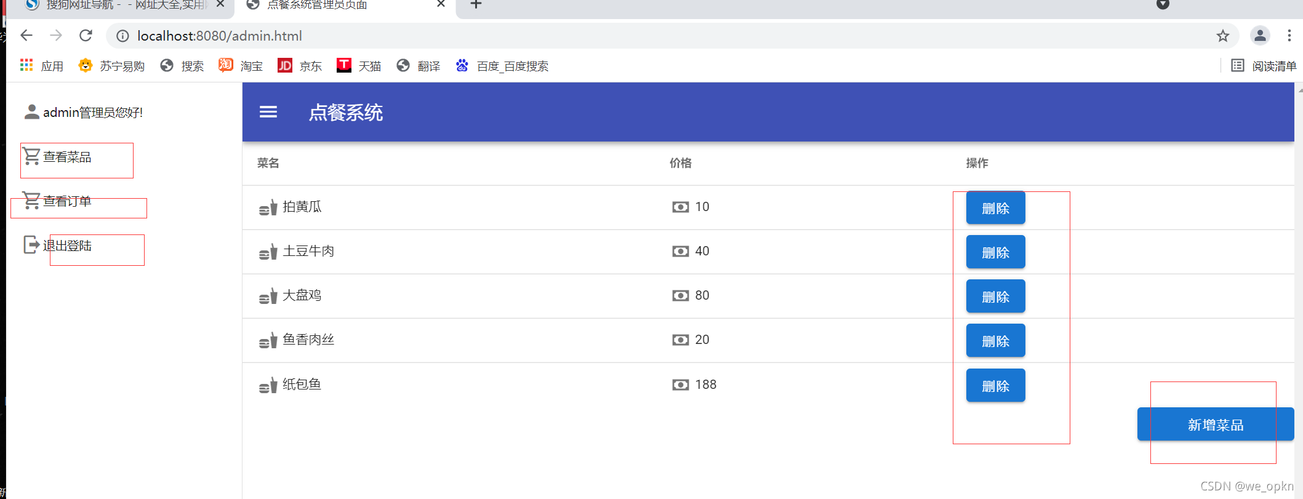Click the 菜名 column header
This screenshot has width=1303, height=499.
point(268,163)
